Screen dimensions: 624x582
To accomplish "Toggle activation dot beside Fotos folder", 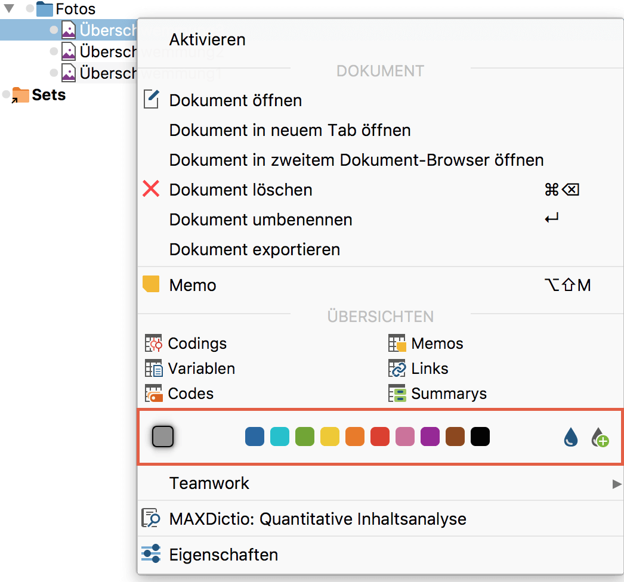I will point(30,9).
